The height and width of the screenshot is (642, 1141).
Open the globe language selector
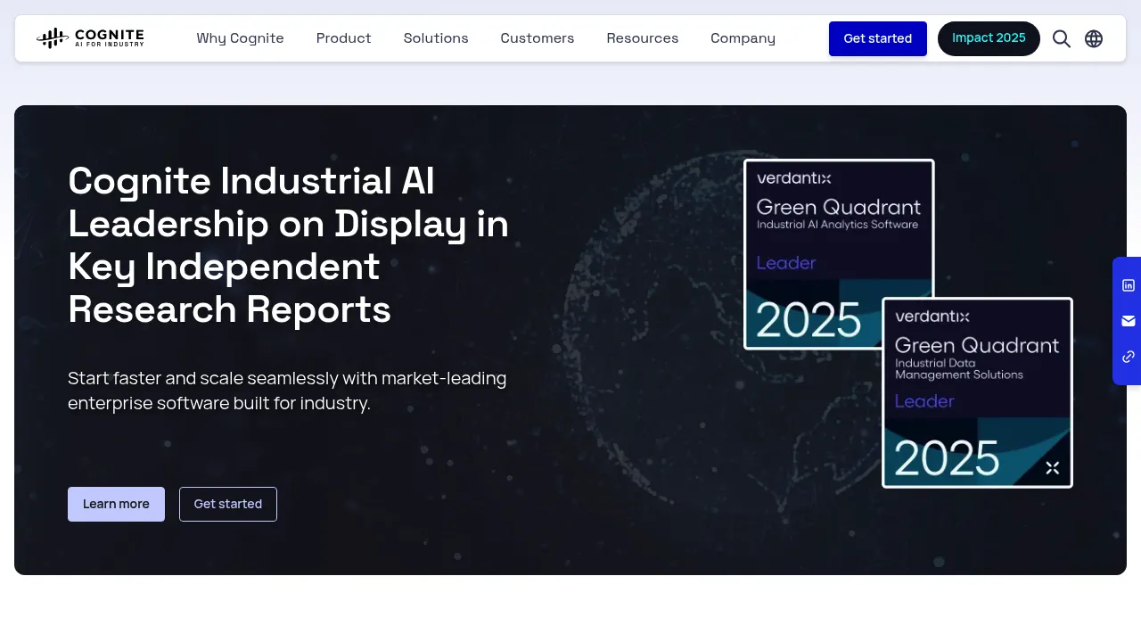coord(1094,38)
